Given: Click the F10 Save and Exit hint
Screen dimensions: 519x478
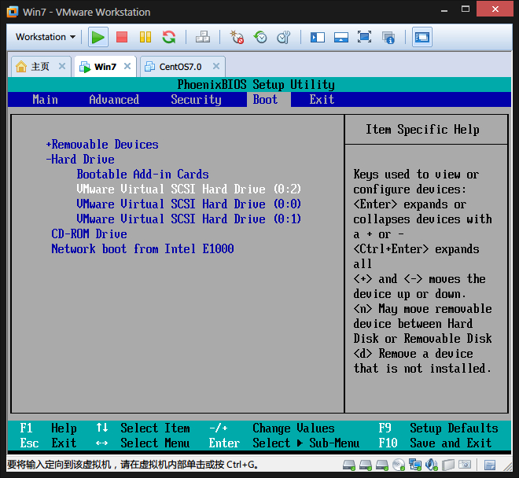Looking at the screenshot, I should click(435, 443).
